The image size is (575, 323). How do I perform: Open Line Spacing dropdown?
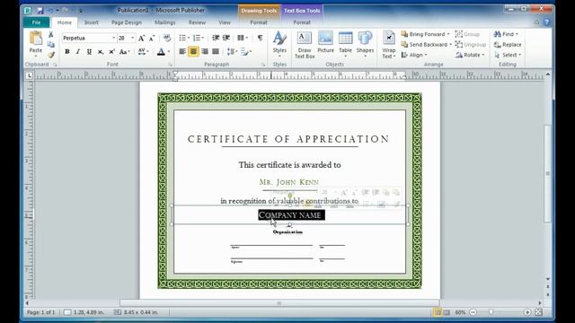coord(232,52)
